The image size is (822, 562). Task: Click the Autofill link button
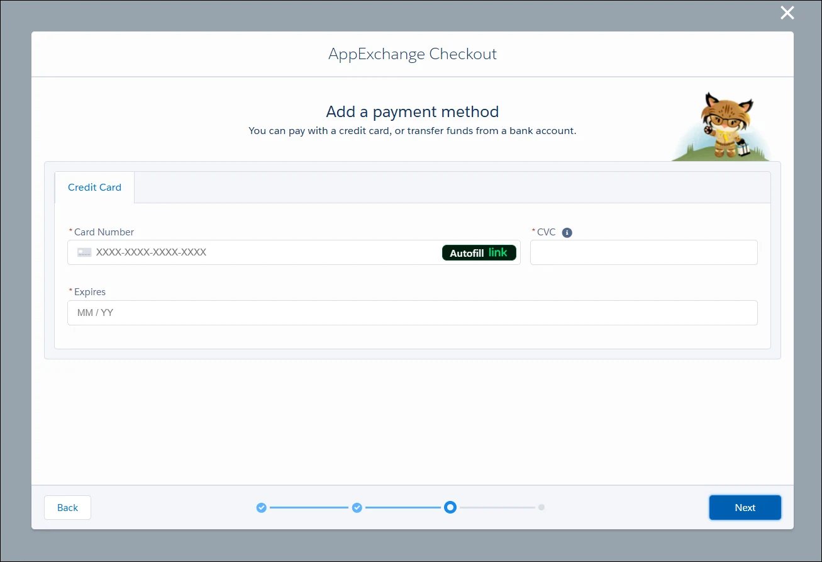click(x=479, y=253)
